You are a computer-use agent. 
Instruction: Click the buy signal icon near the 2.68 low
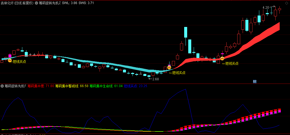pos(169,67)
